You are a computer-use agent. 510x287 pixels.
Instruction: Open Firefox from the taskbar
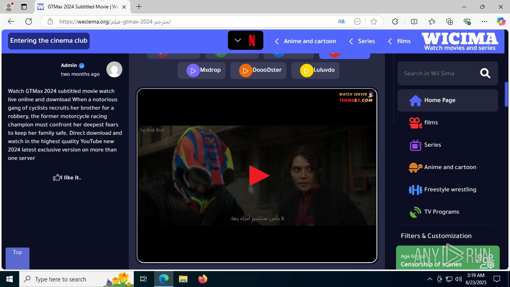(202, 279)
